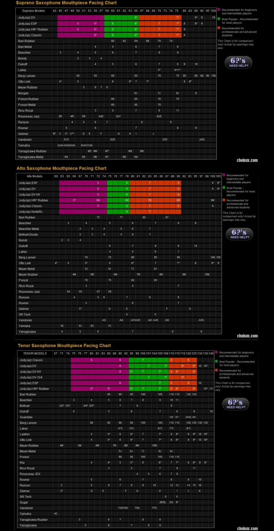Select JodyJazz ESP row in Soprano chart
Screen dimensions: 274x531
click(117, 23)
